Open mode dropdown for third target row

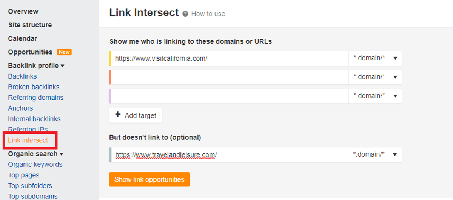[x=375, y=96]
